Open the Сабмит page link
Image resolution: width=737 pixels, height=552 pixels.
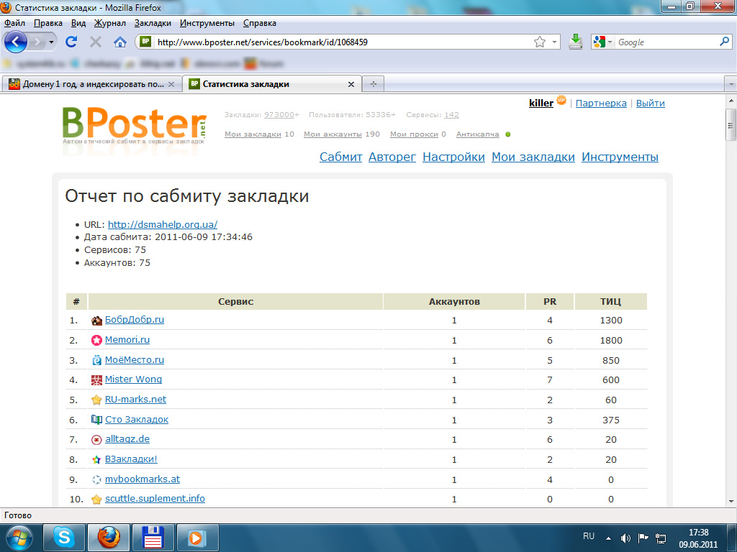point(340,157)
